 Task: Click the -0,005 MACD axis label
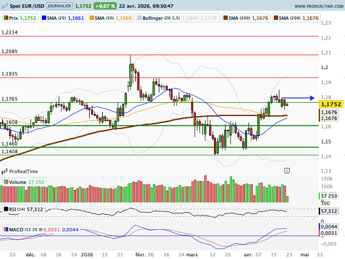click(x=329, y=244)
